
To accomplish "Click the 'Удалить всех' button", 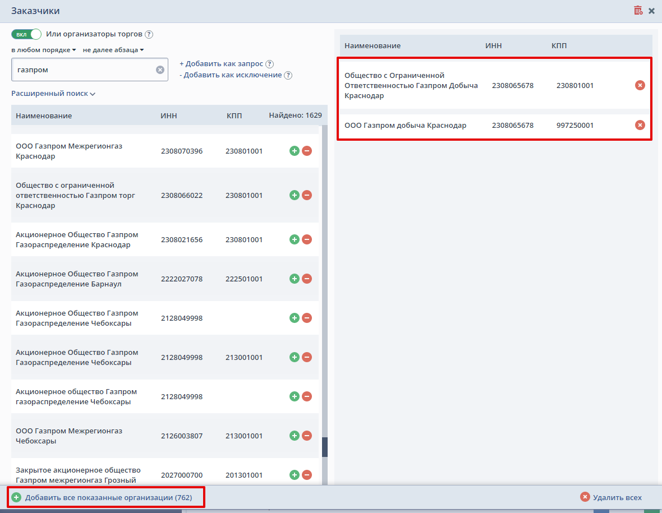I will point(611,497).
